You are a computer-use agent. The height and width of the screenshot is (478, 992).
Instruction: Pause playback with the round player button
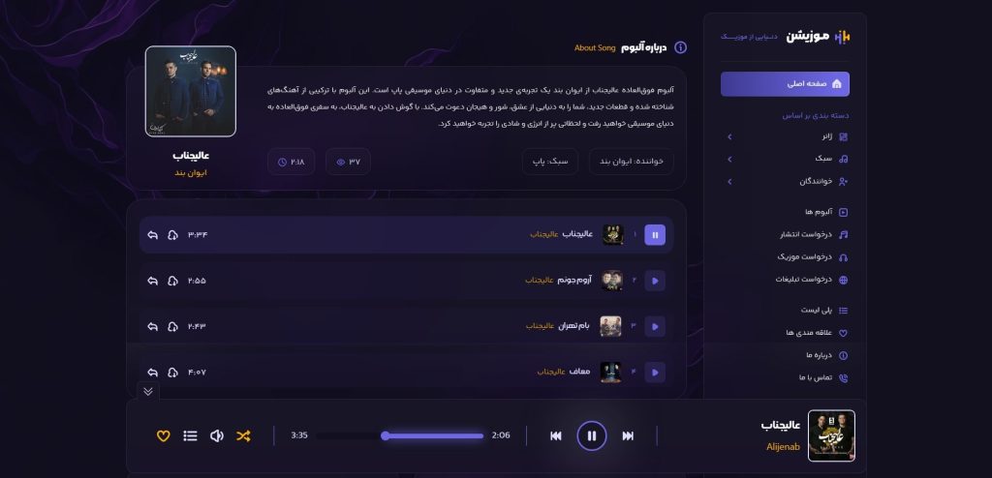point(592,435)
